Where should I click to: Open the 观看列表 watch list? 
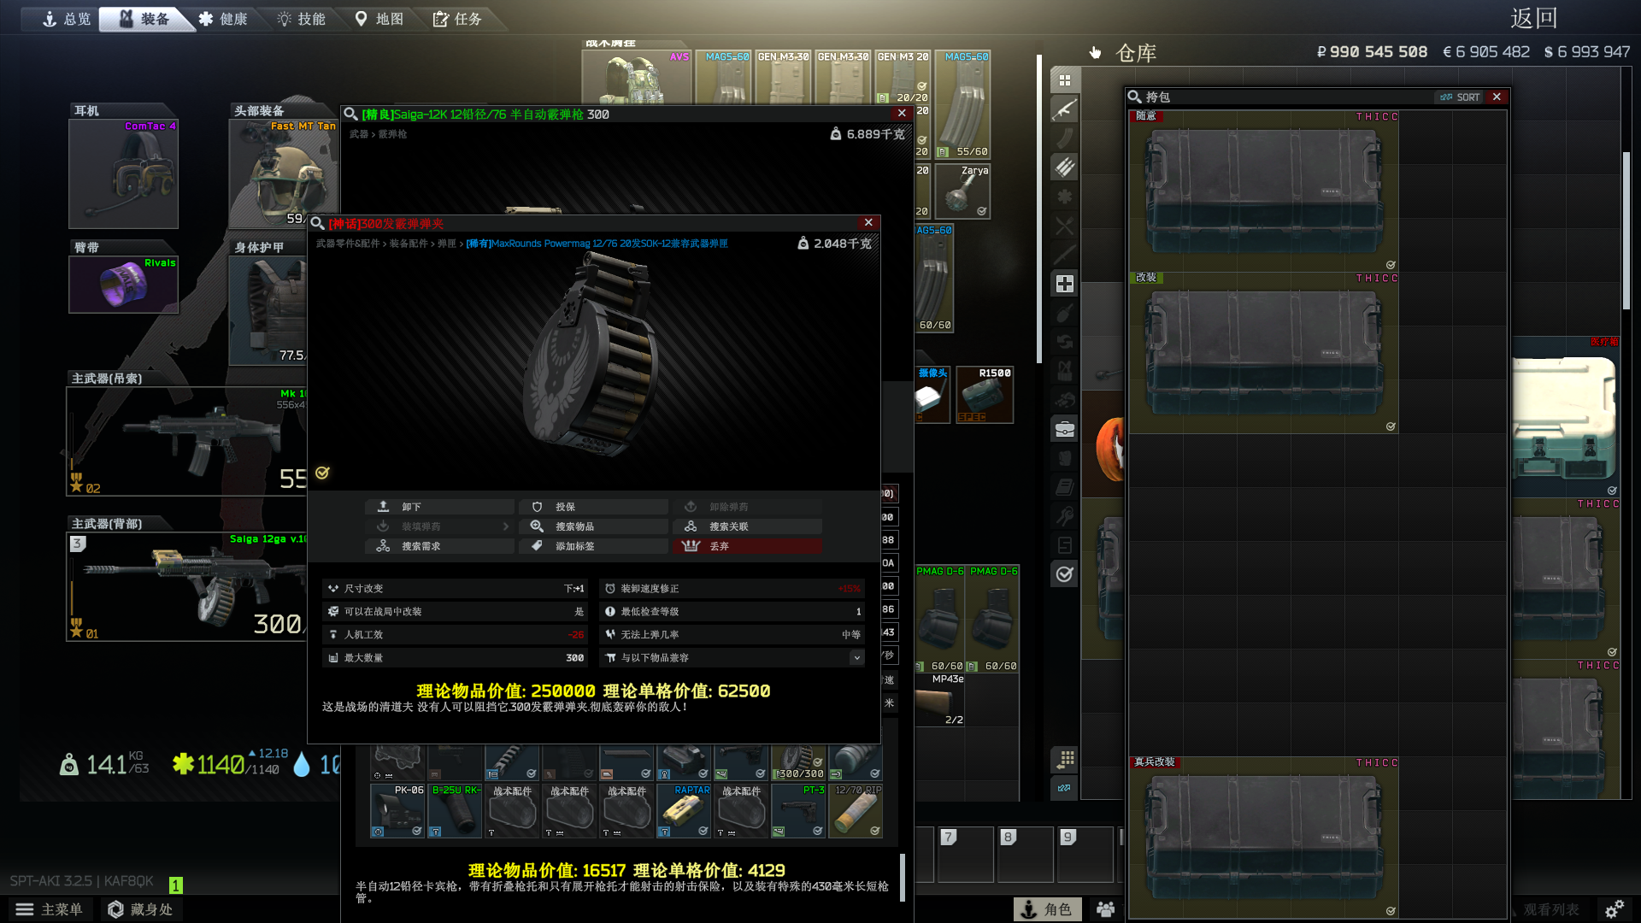click(x=1551, y=909)
